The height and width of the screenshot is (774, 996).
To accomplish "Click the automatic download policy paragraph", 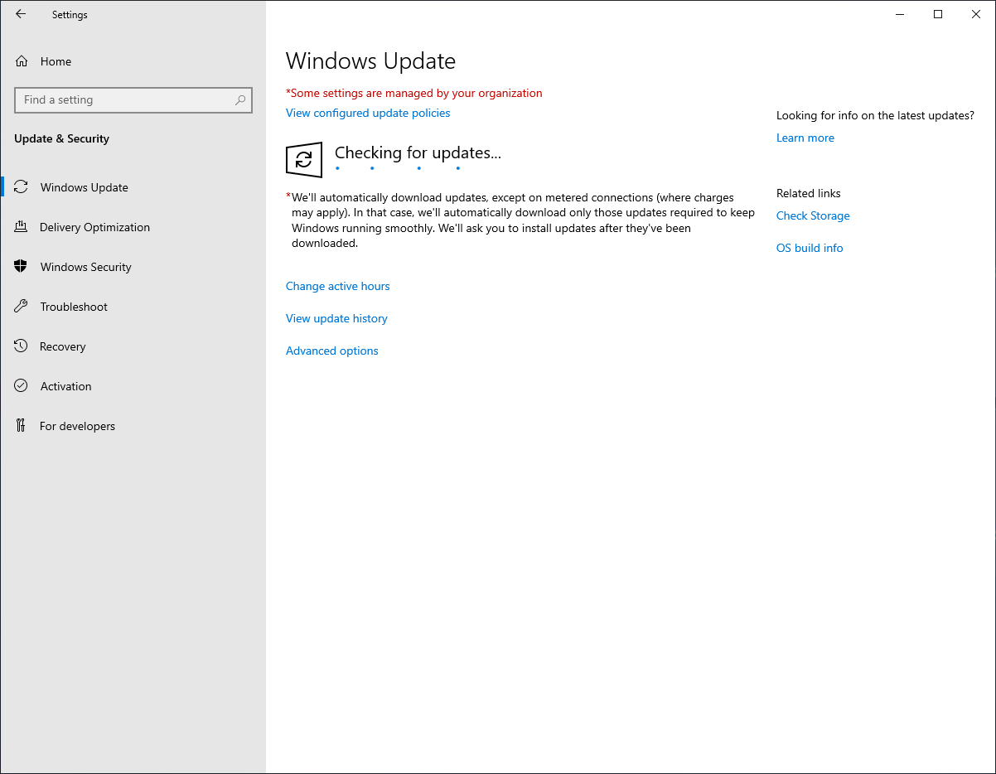I will click(521, 220).
